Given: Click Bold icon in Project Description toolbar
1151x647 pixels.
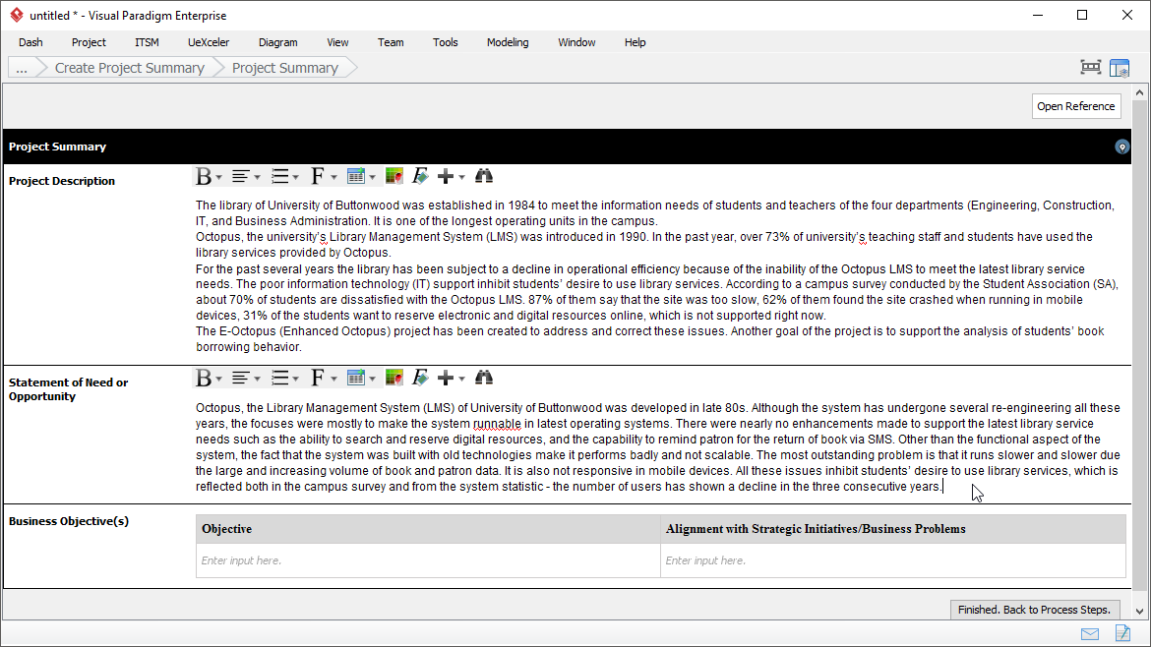Looking at the screenshot, I should [x=204, y=176].
